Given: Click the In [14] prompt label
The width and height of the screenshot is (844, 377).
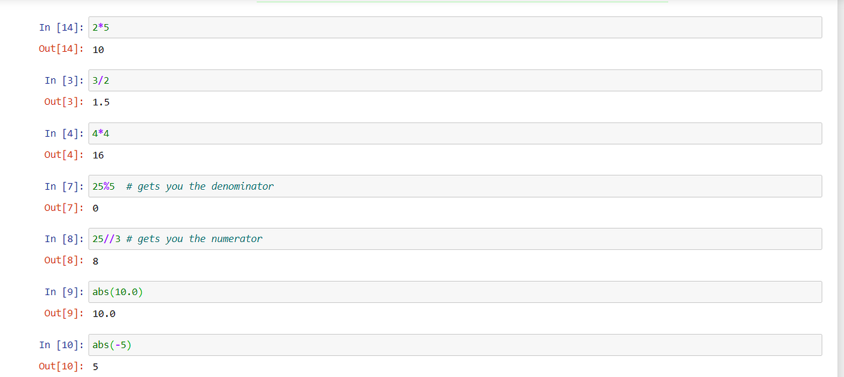Looking at the screenshot, I should [x=60, y=27].
